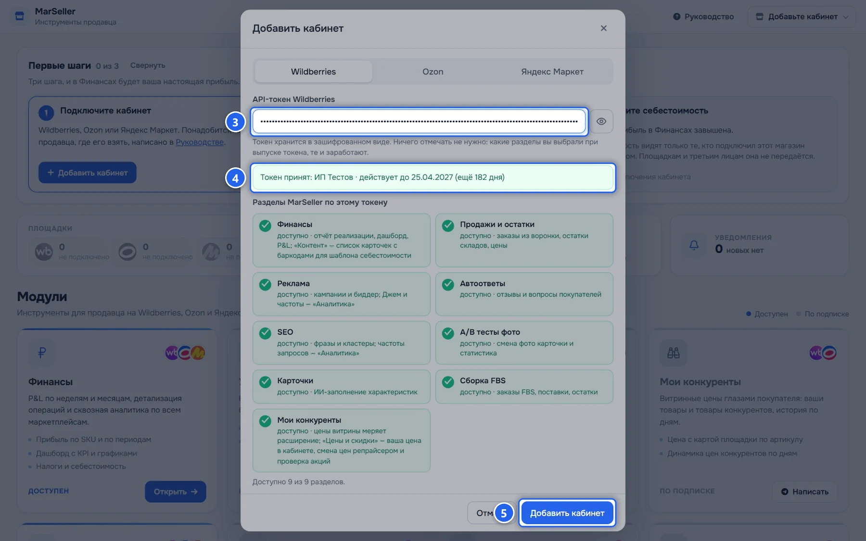This screenshot has width=866, height=541.
Task: Click the Ozon platform icon under Площадки
Action: pos(127,252)
